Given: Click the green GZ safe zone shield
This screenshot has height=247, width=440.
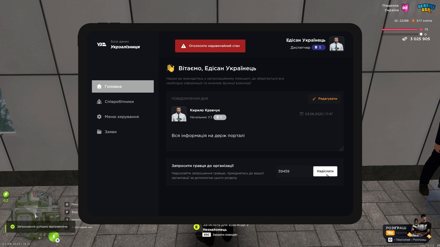Looking at the screenshot, I should pos(6,194).
